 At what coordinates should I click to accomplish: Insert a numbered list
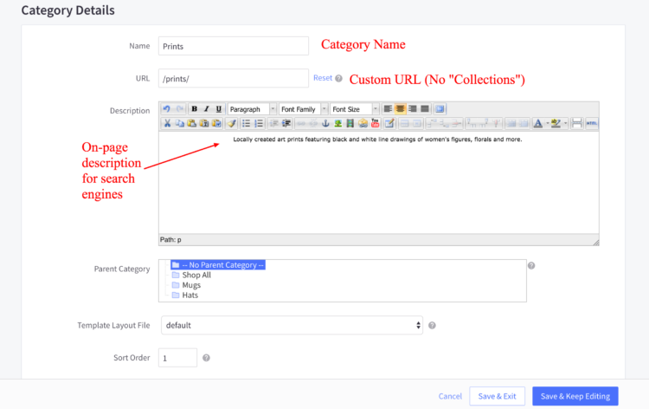pyautogui.click(x=259, y=123)
